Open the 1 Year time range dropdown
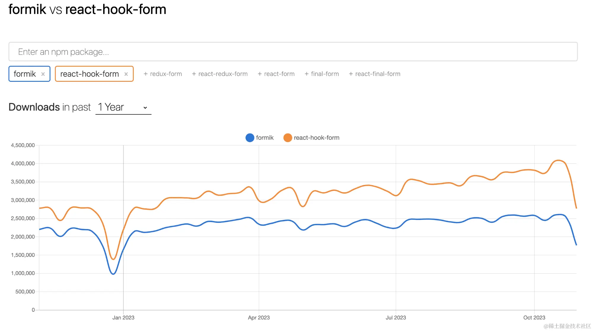Screen dimensions: 593x331 (123, 107)
